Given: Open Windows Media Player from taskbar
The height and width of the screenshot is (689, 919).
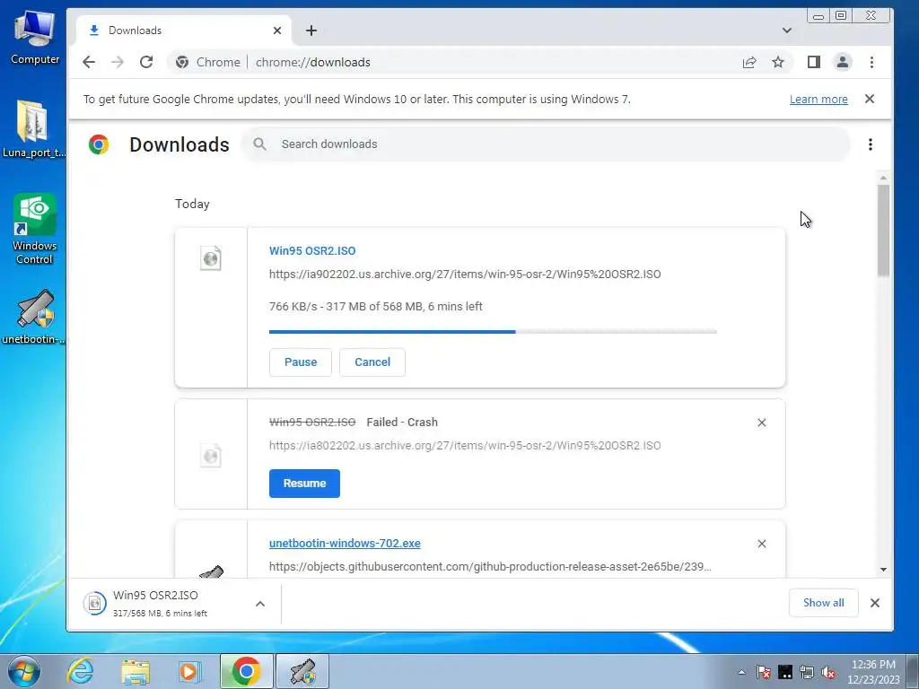Looking at the screenshot, I should (189, 671).
